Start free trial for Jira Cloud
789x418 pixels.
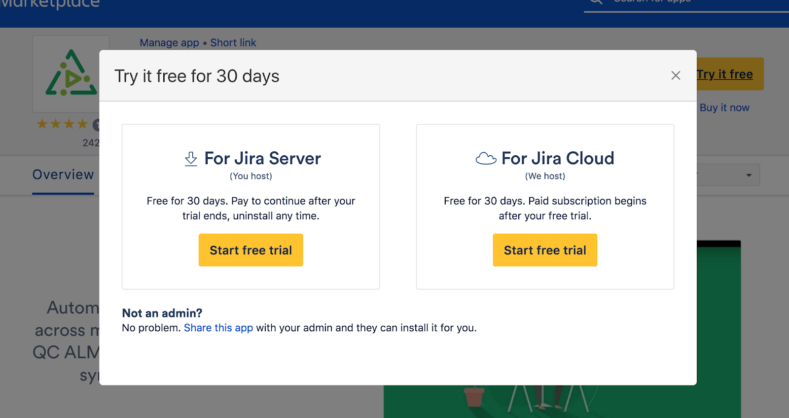tap(545, 250)
